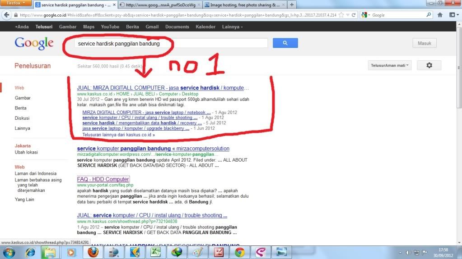
Task: Expand the Lainnya menu in Google bar
Action: pyautogui.click(x=233, y=27)
